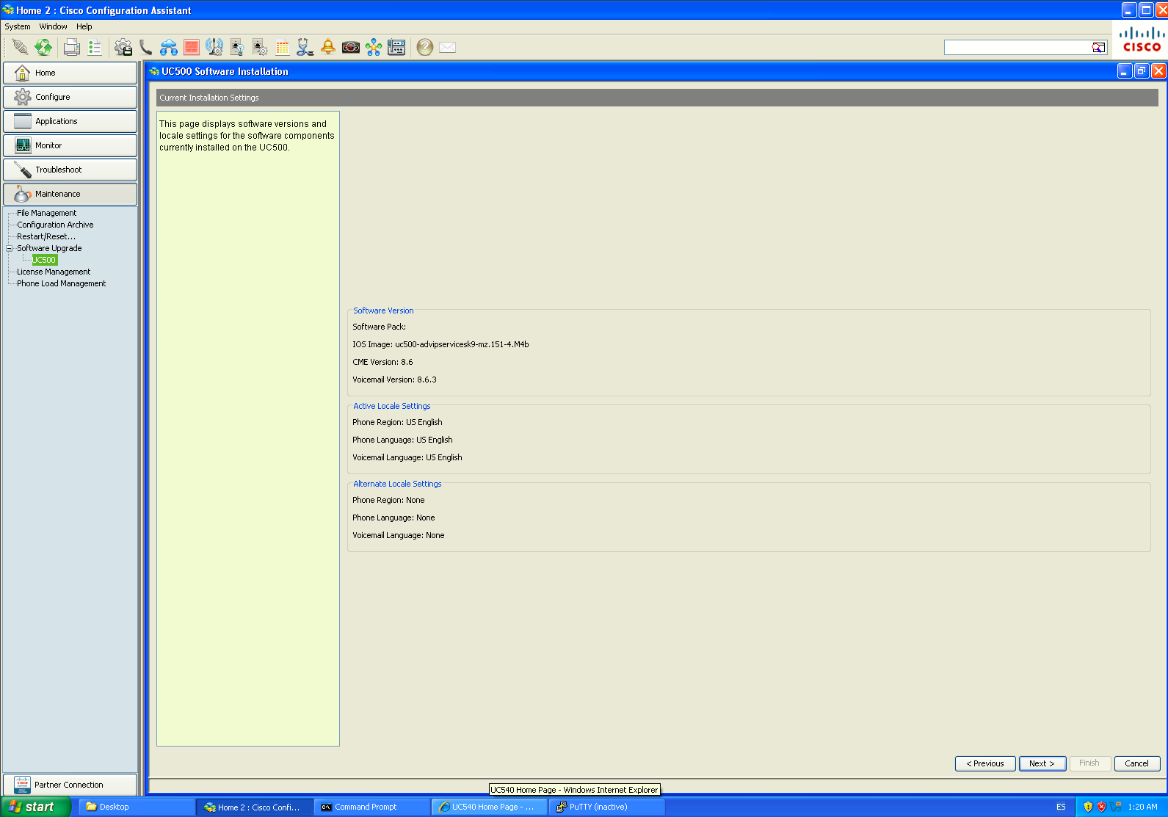The image size is (1168, 817).
Task: Open the device front panel icon
Action: (x=396, y=48)
